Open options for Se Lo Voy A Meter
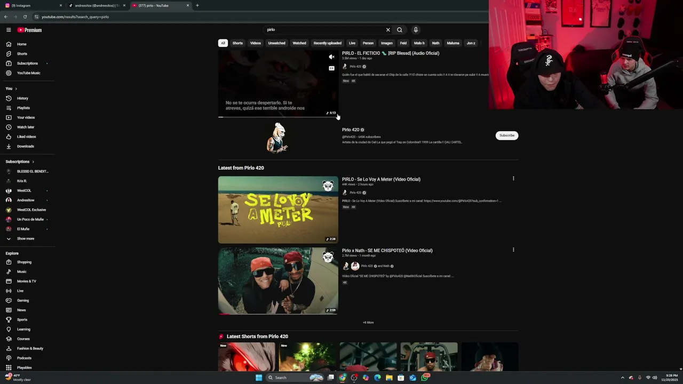The height and width of the screenshot is (384, 683). pyautogui.click(x=513, y=179)
